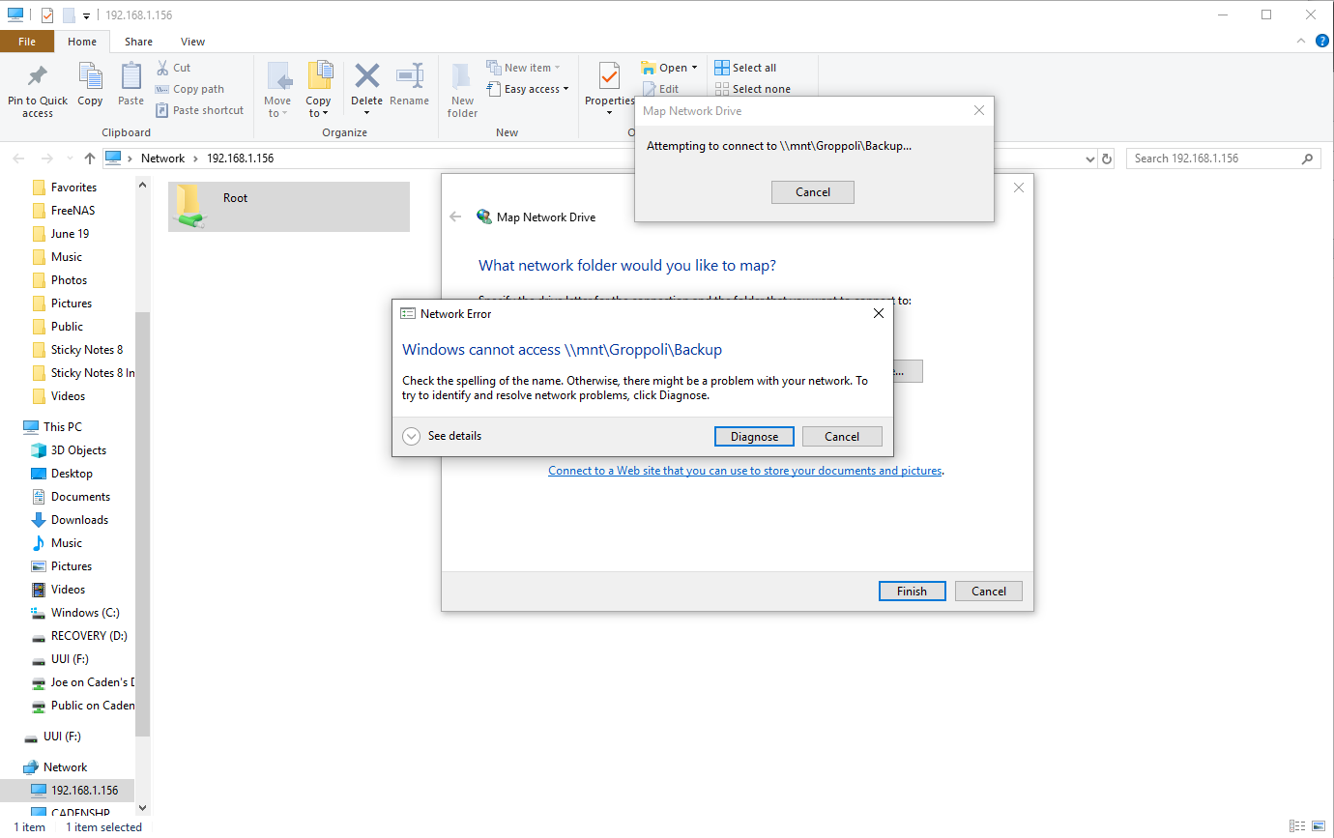The image size is (1334, 838).
Task: Click the New folder icon in the title bar
Action: pyautogui.click(x=68, y=15)
